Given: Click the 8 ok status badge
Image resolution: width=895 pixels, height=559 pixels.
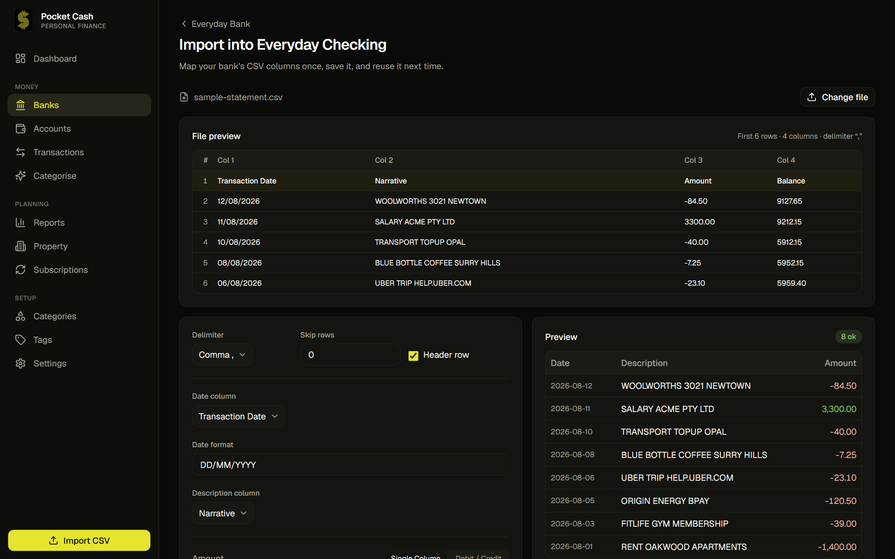Looking at the screenshot, I should click(848, 337).
